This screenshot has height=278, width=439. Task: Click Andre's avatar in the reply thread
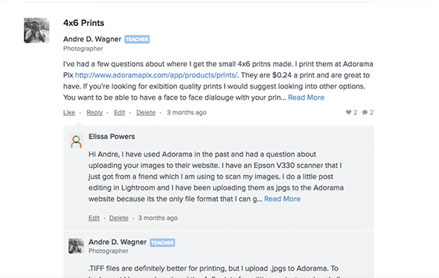[x=76, y=246]
